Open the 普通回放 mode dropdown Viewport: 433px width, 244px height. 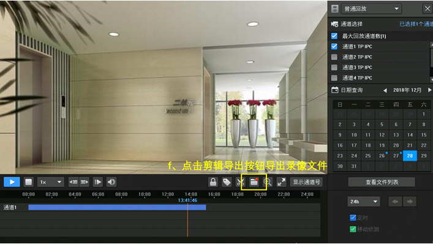pyautogui.click(x=371, y=9)
